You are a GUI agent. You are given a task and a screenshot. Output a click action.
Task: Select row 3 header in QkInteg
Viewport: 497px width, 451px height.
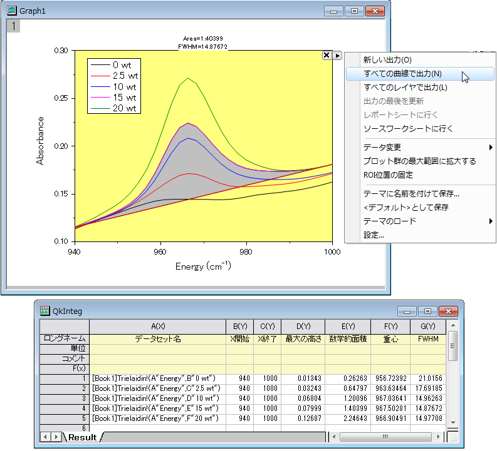click(65, 398)
